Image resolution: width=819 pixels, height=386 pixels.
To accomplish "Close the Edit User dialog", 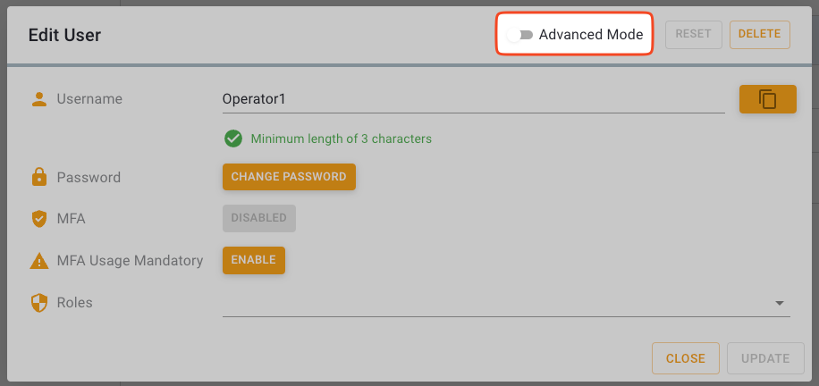I will coord(686,358).
